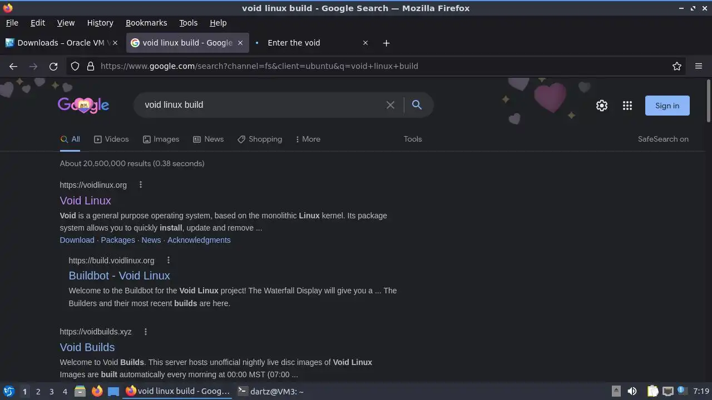Open the File menu
Image resolution: width=712 pixels, height=400 pixels.
coord(12,23)
